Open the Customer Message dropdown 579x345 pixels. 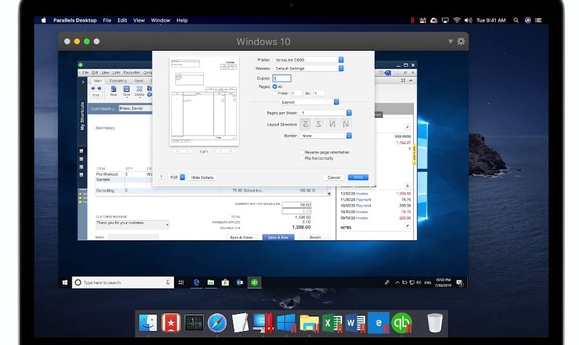coord(132,225)
